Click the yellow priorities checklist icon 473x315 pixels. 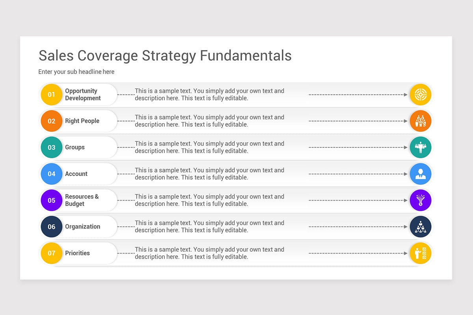(x=421, y=253)
